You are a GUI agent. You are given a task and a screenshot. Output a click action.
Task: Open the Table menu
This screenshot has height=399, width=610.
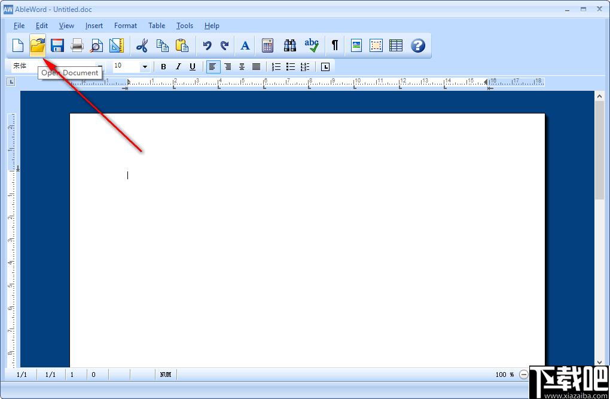pos(157,26)
